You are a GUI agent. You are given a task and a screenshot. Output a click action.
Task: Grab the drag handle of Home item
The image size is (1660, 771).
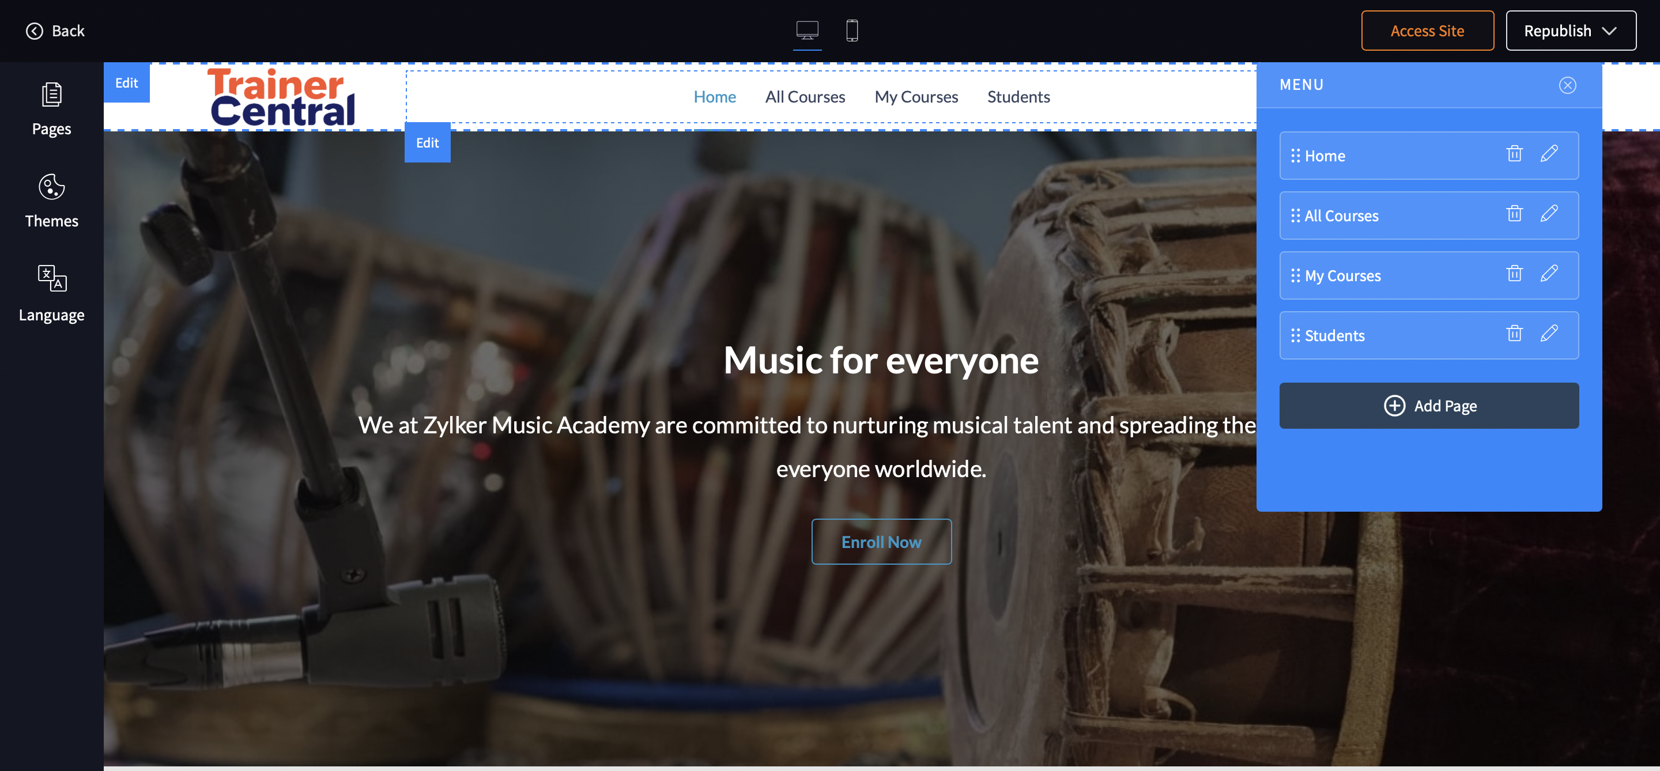1295,156
